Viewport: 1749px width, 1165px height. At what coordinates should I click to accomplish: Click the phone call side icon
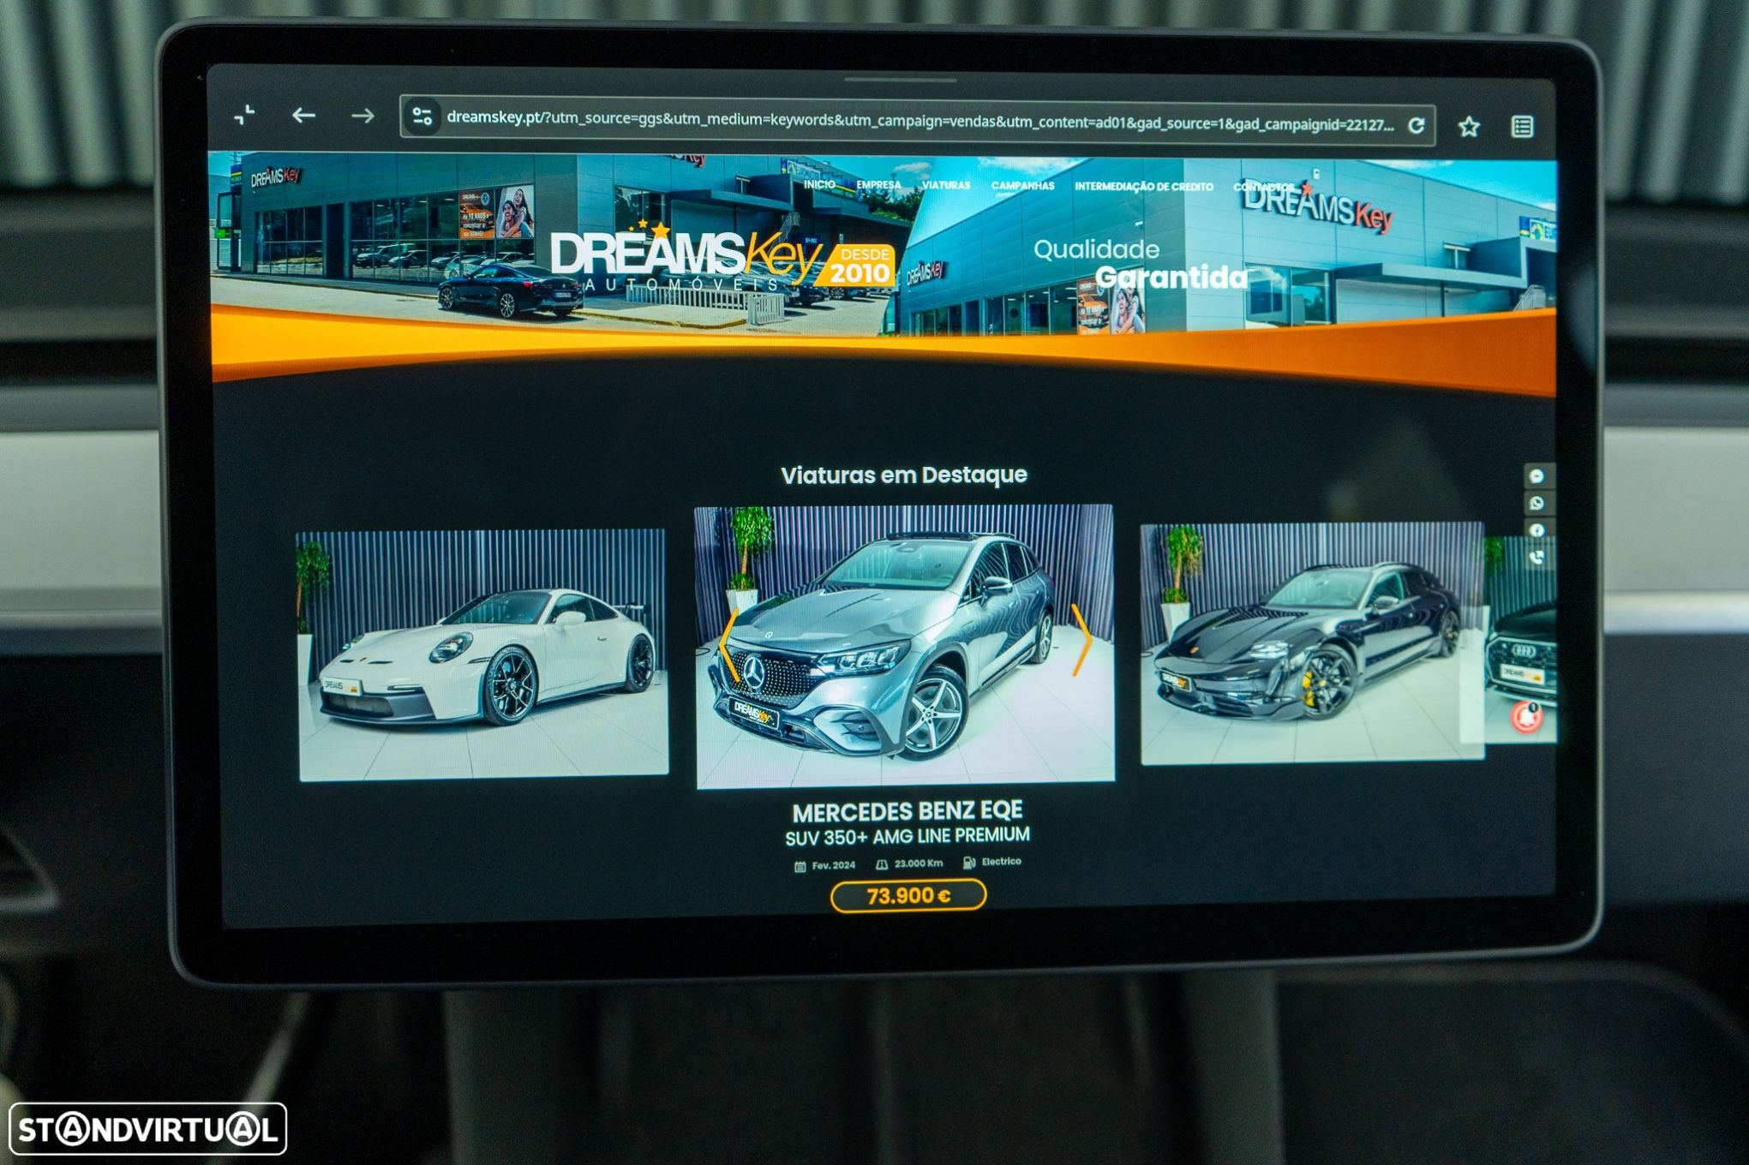[x=1536, y=558]
